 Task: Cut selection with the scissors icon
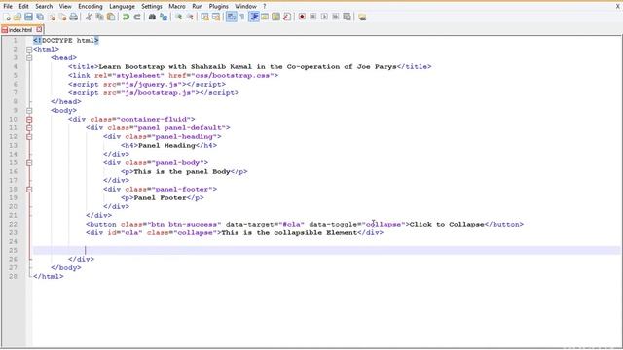click(89, 17)
